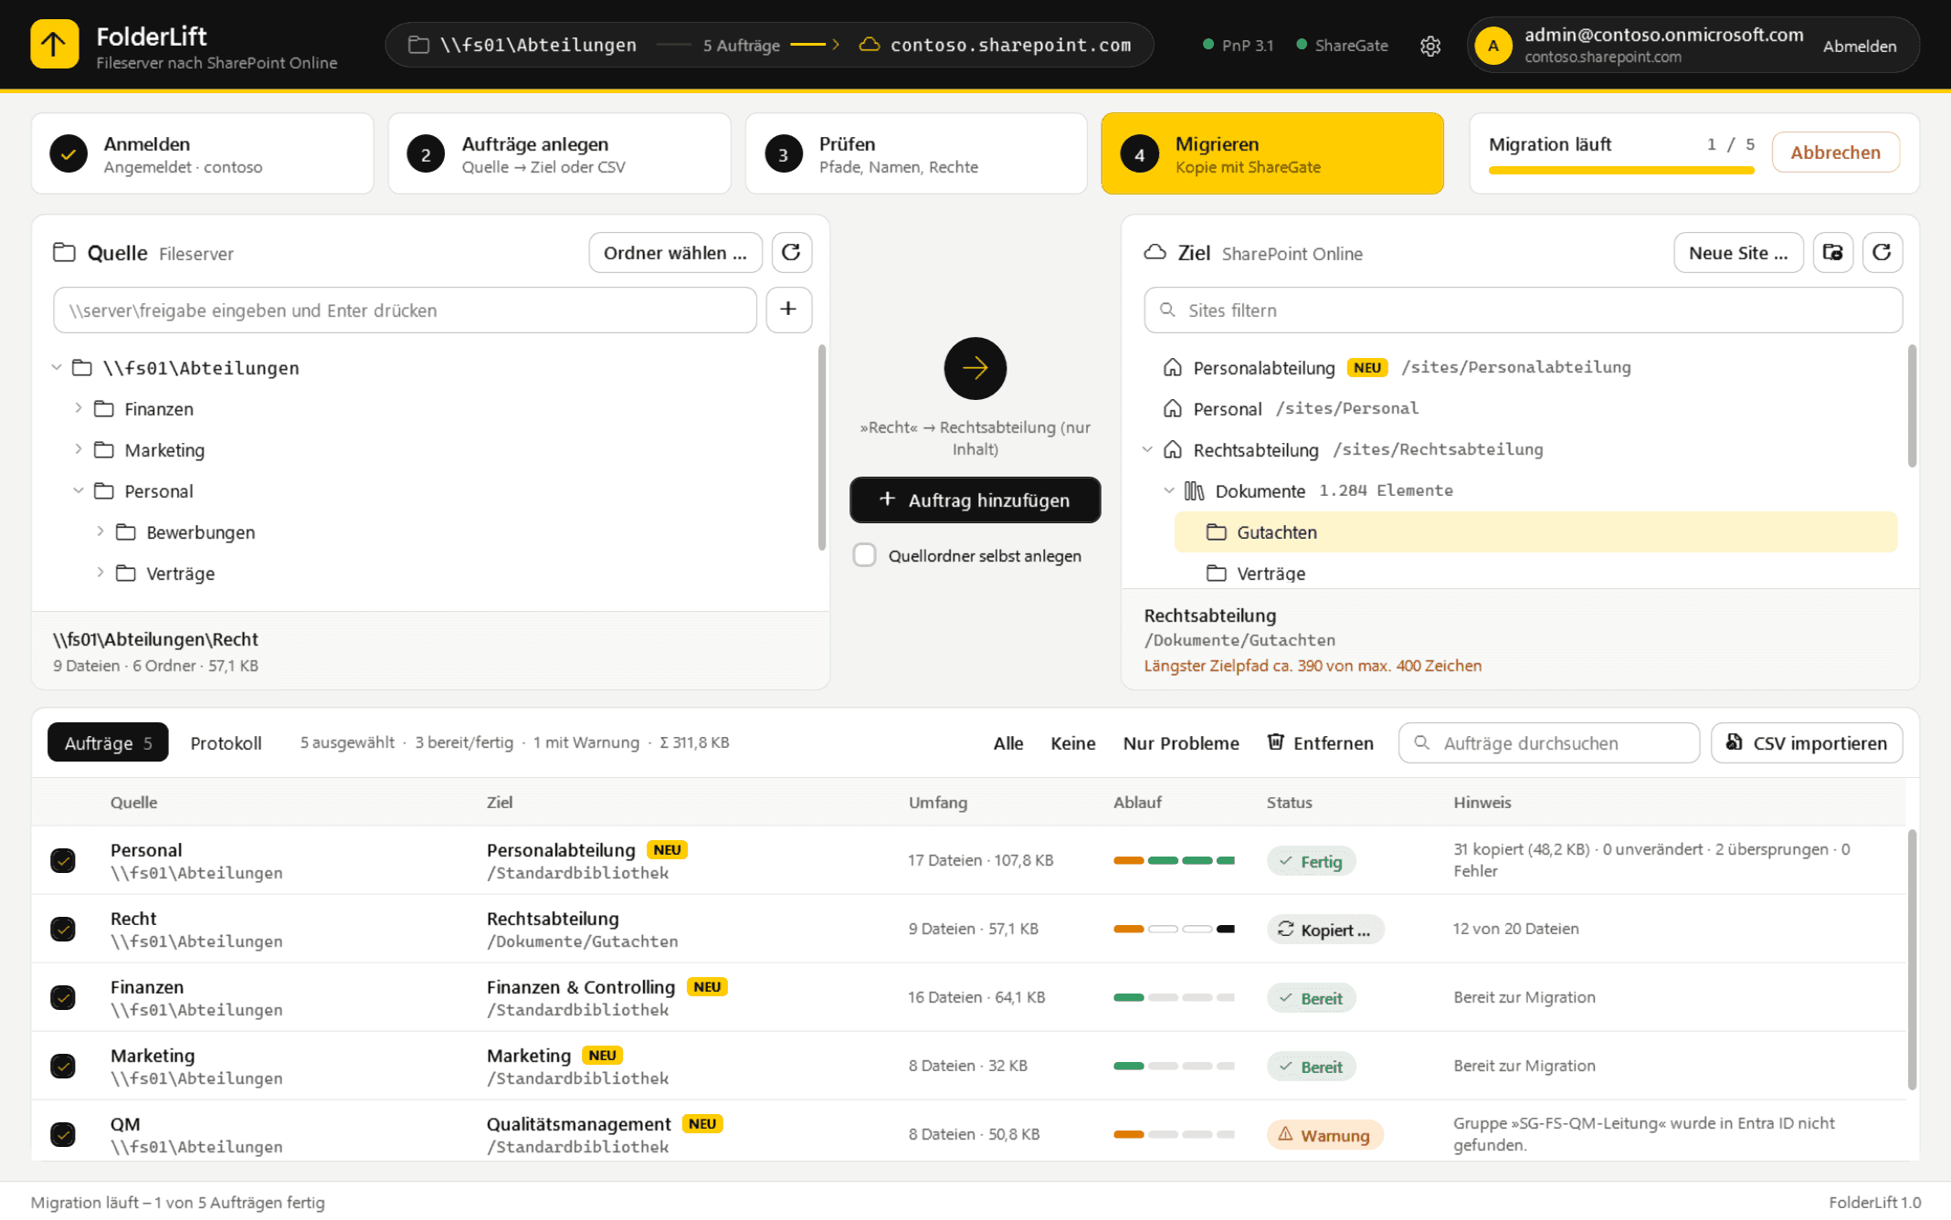Focus the Aufträge durchsuchen search field
The width and height of the screenshot is (1951, 1220).
pos(1549,743)
